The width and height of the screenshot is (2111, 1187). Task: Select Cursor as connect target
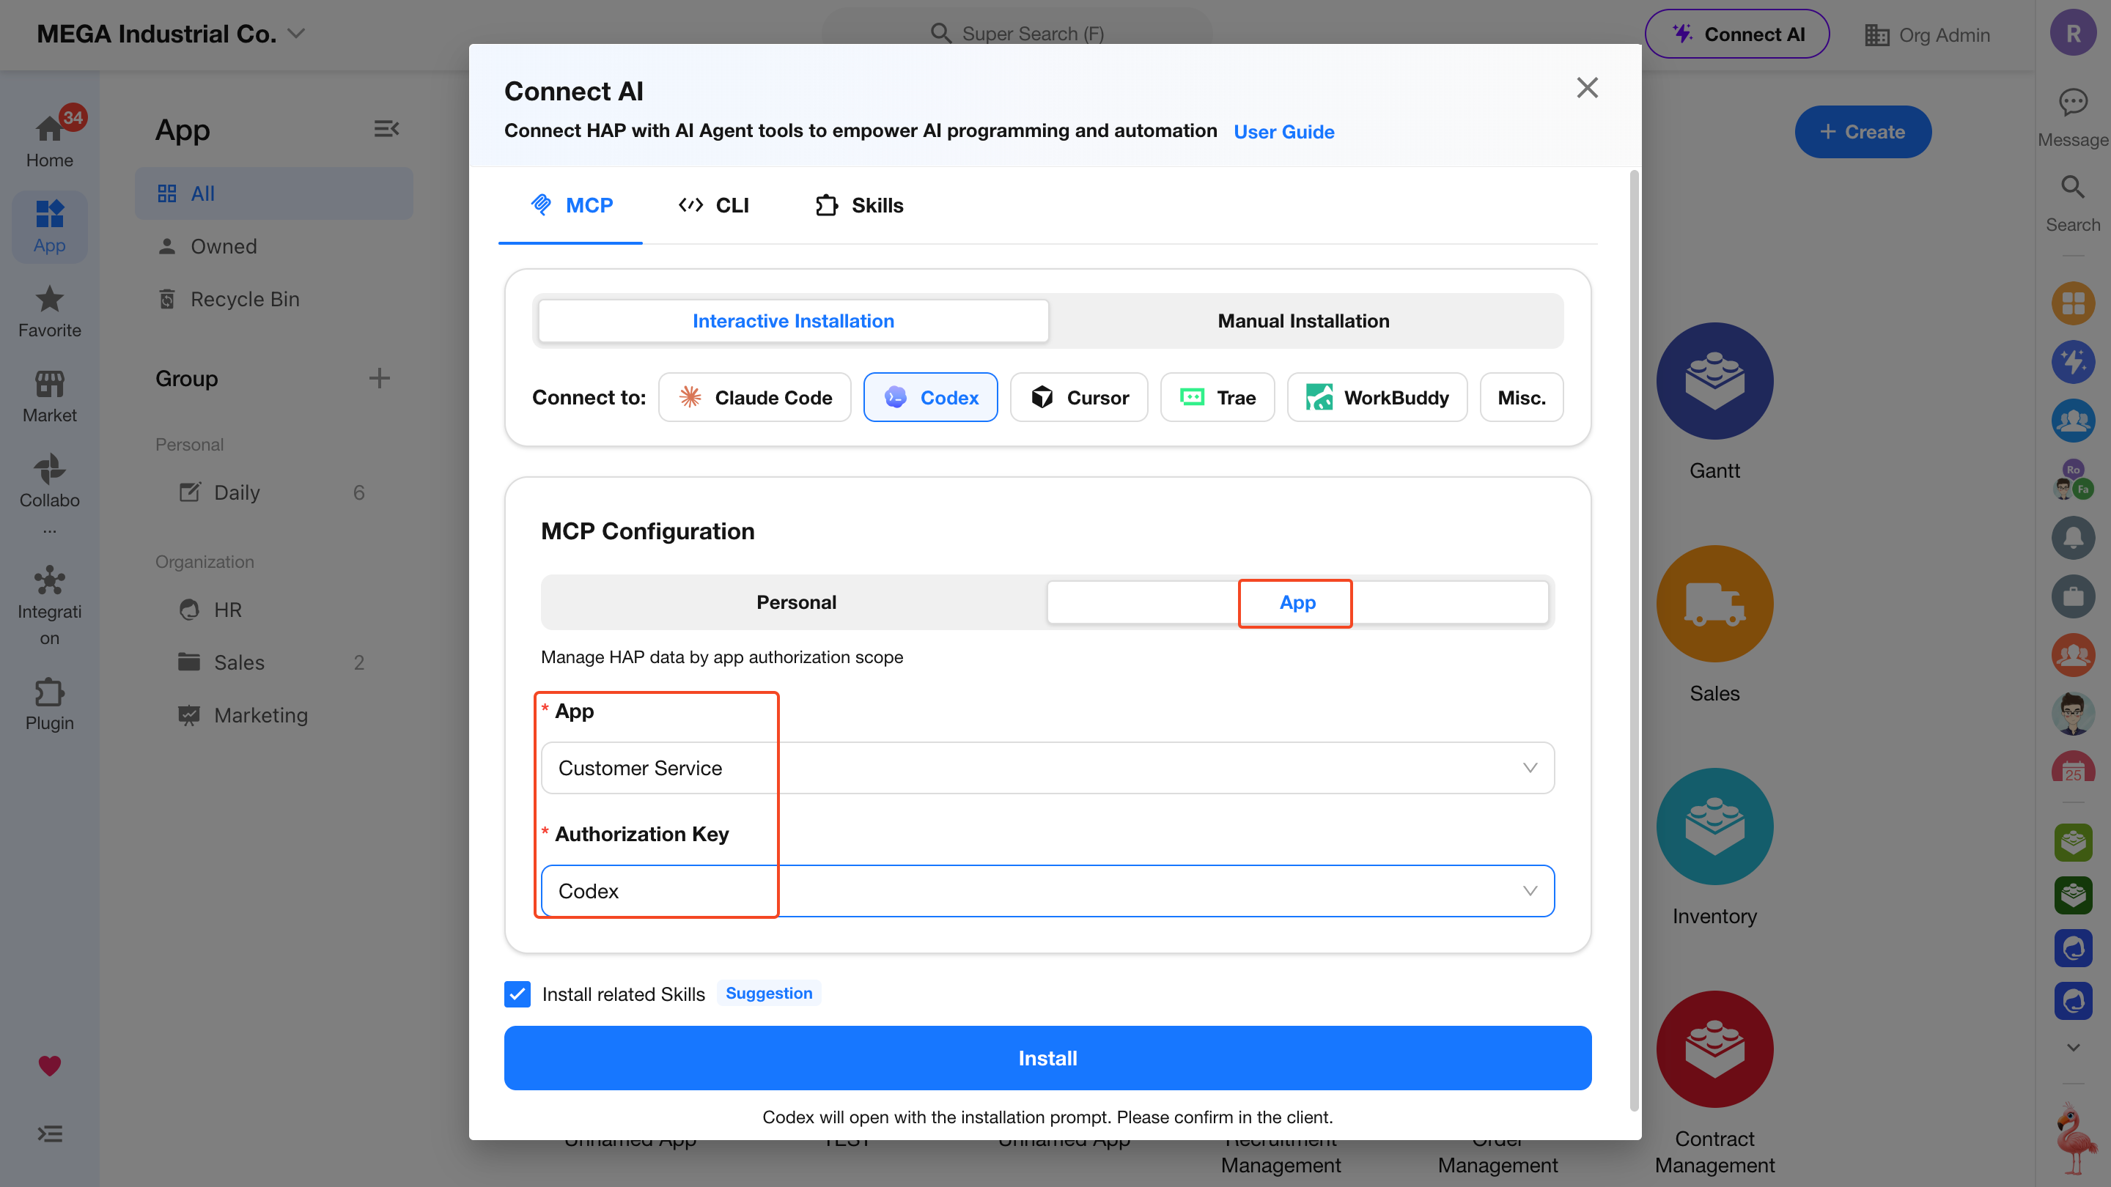coord(1078,397)
